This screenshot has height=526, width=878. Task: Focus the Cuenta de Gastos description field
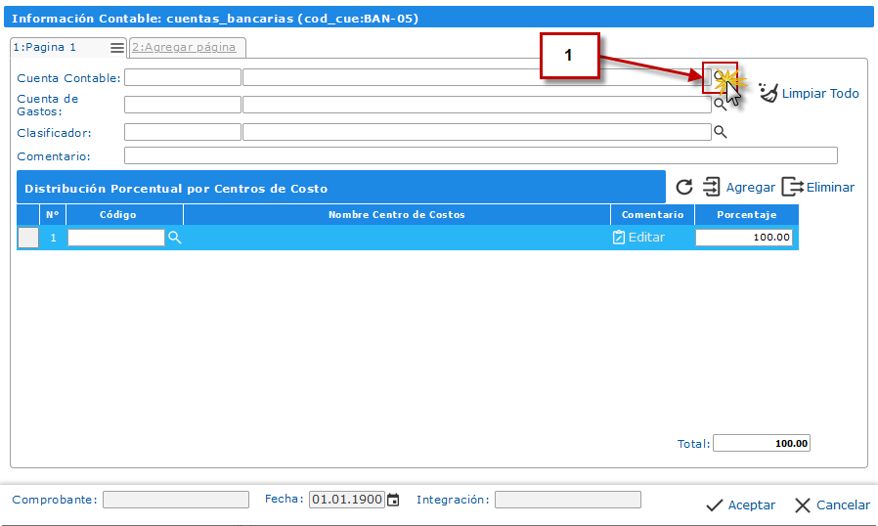coord(477,105)
